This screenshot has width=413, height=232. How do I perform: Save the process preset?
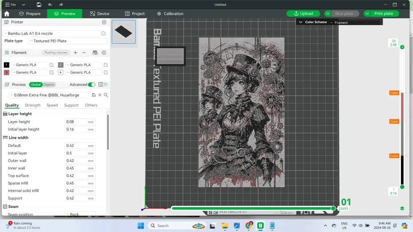pyautogui.click(x=93, y=95)
